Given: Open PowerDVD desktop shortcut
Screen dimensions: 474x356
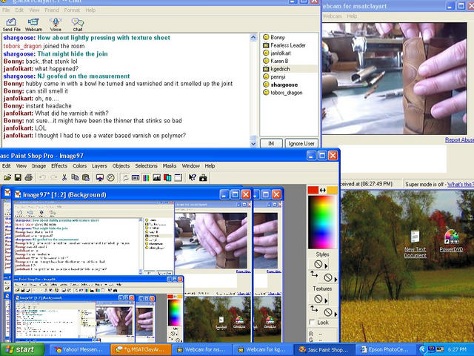Looking at the screenshot, I should (x=451, y=241).
